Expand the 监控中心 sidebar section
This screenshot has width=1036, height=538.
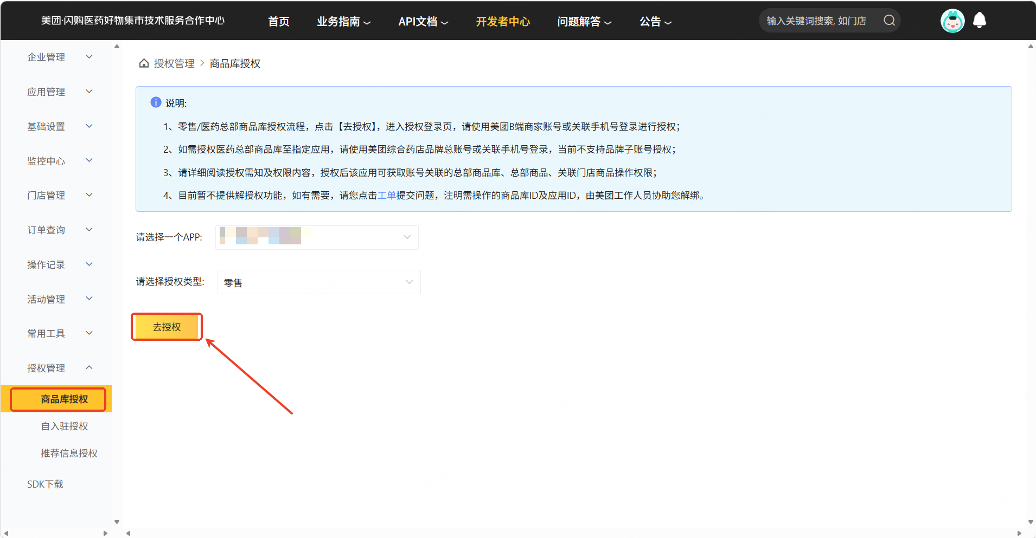pos(60,161)
